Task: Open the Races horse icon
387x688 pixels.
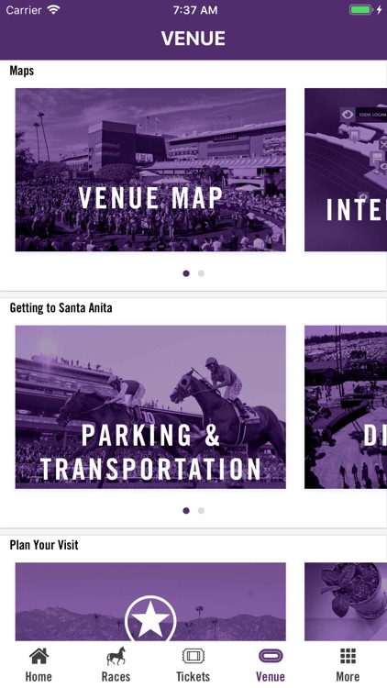Action: pyautogui.click(x=116, y=656)
